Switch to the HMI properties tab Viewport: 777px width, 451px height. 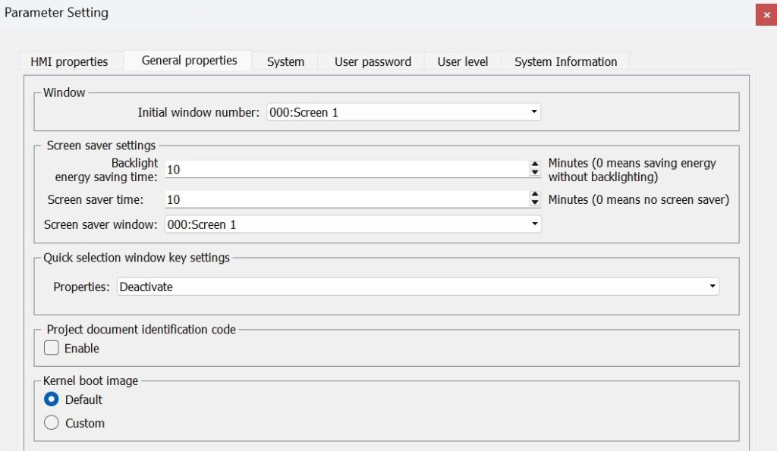(x=69, y=61)
